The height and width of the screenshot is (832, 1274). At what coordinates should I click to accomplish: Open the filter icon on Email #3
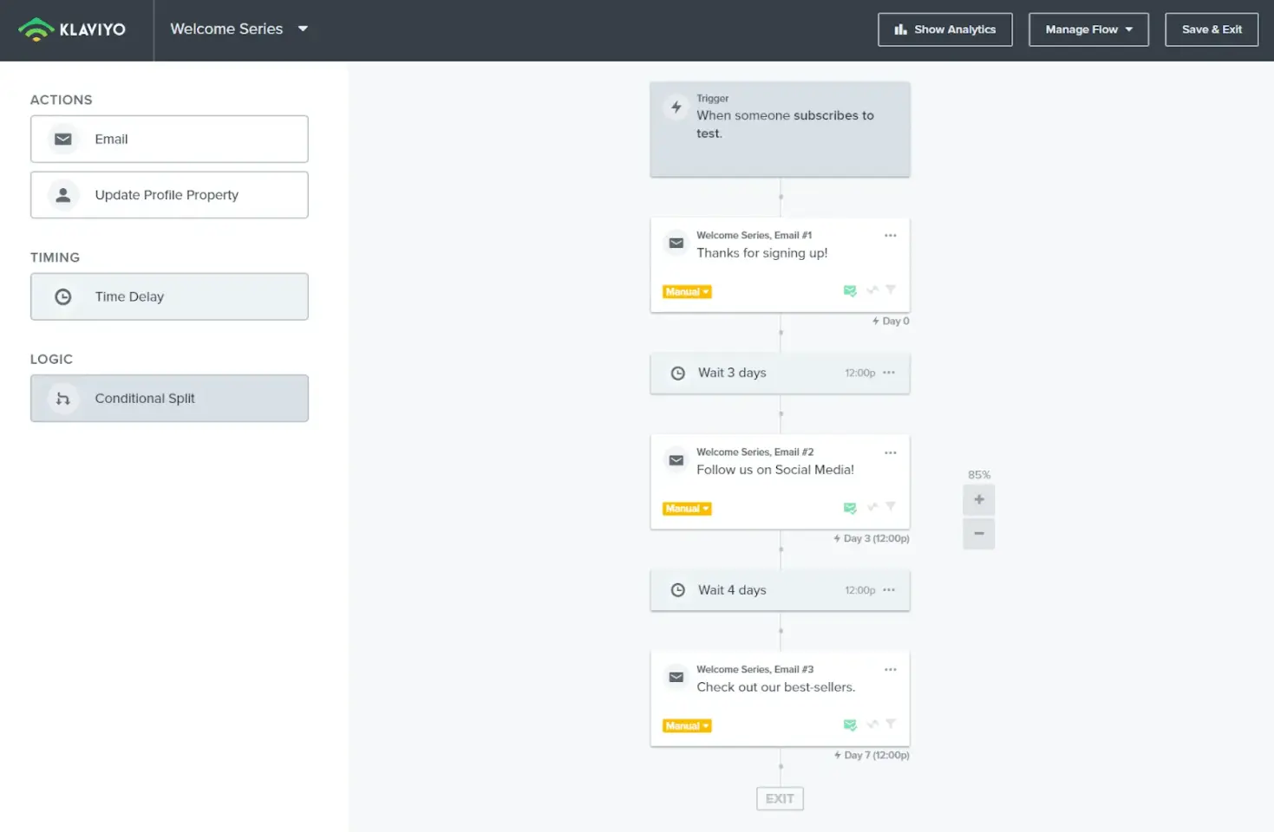click(891, 725)
